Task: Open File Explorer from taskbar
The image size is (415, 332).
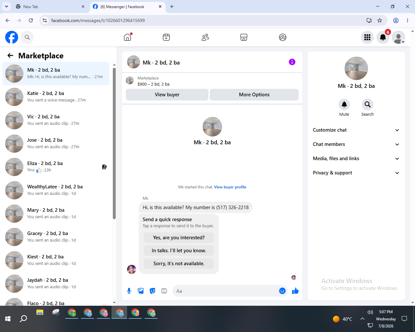Action: [x=40, y=313]
